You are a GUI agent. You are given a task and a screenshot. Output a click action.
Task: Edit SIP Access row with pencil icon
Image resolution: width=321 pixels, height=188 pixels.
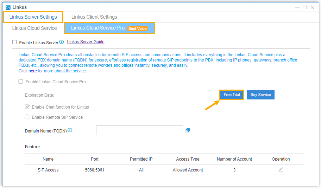(x=281, y=170)
